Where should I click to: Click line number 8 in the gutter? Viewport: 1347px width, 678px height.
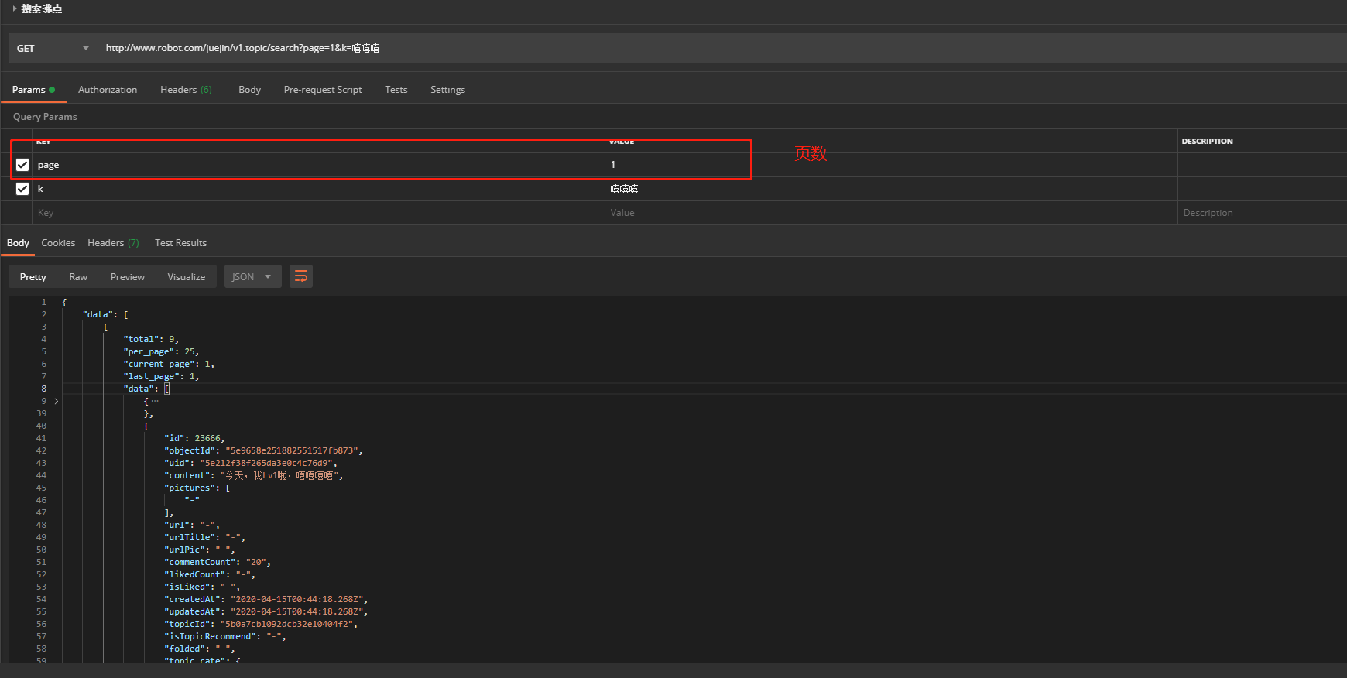[43, 389]
